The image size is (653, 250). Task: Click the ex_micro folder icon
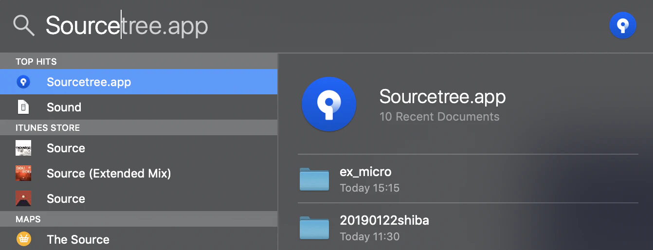coord(314,179)
